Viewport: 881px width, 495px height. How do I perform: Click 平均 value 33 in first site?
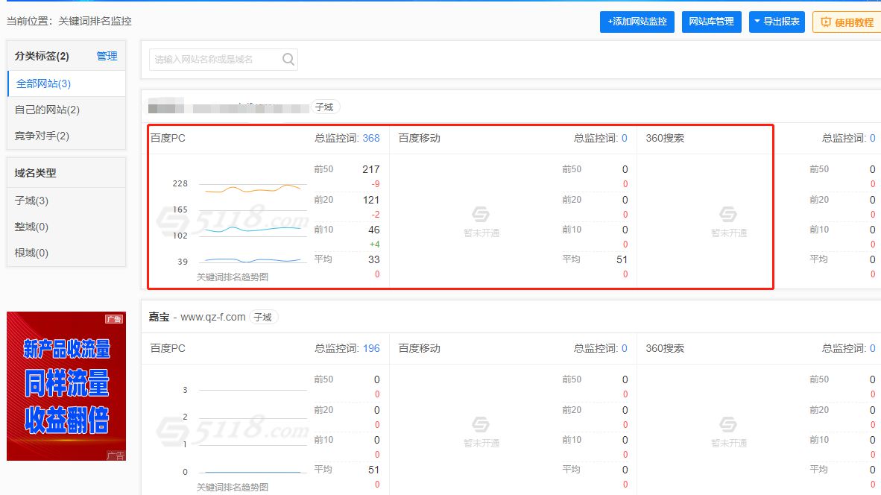pyautogui.click(x=374, y=259)
